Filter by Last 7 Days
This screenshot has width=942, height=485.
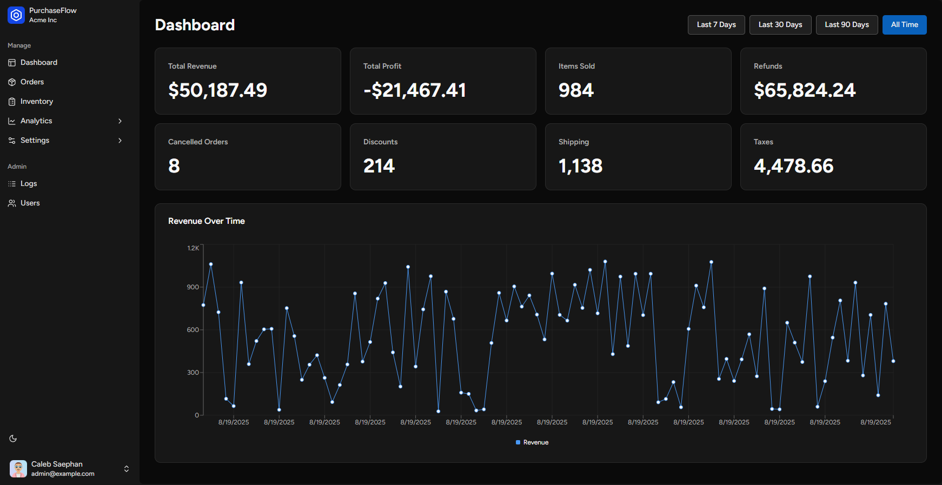tap(716, 25)
